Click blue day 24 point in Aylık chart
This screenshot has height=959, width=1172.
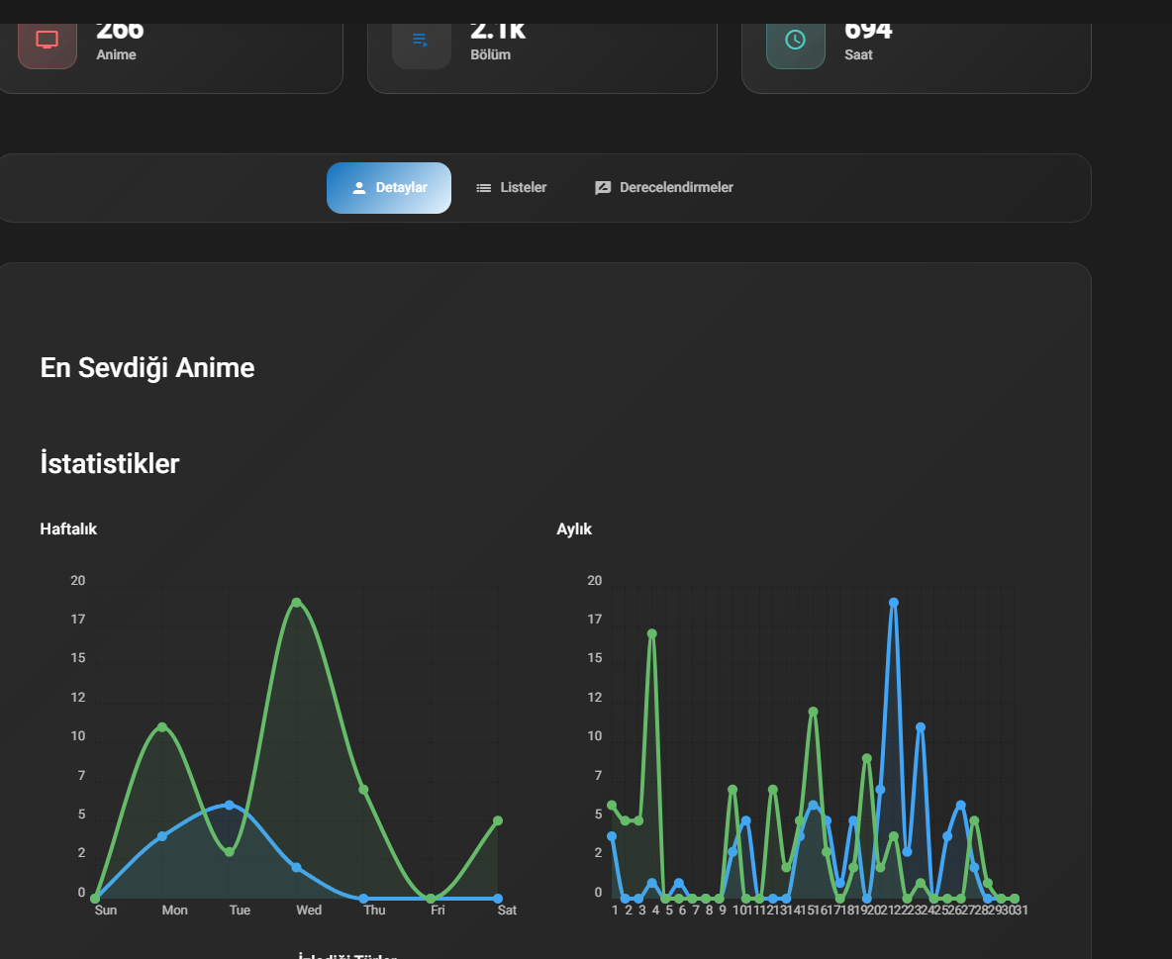pos(921,727)
